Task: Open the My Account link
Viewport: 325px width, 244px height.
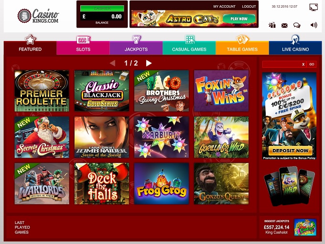Action: pyautogui.click(x=224, y=6)
